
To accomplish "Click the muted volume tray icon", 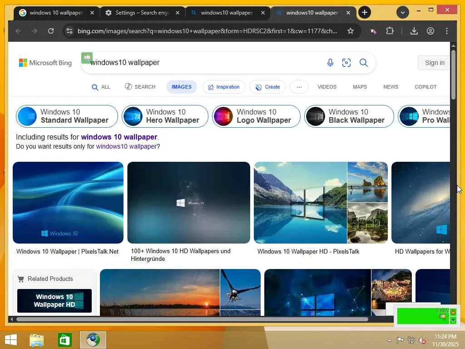I will 422,340.
